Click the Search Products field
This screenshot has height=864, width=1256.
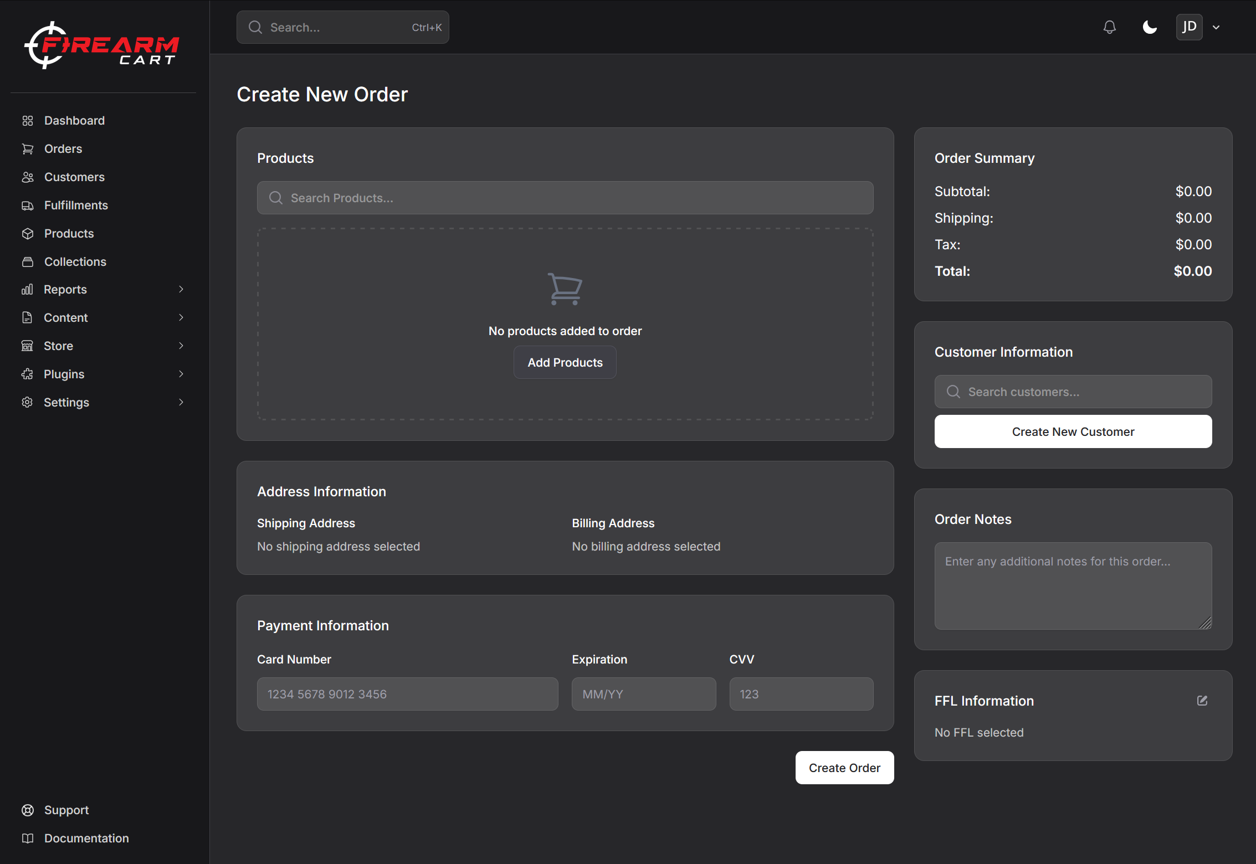point(565,198)
